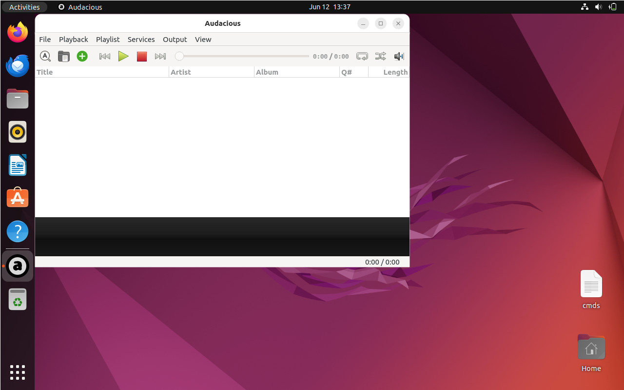This screenshot has height=390, width=624.
Task: Click the green Add Files button
Action: (82, 56)
